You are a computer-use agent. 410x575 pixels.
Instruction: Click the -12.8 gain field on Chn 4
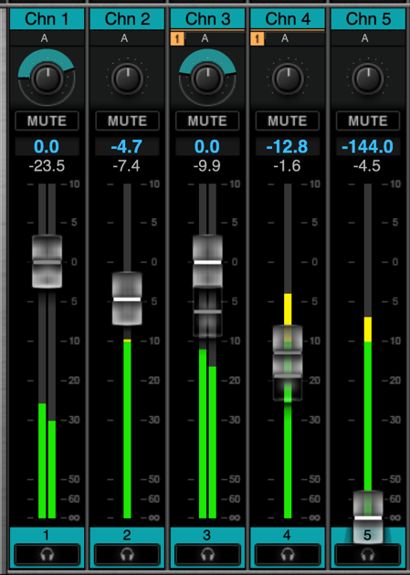(x=287, y=146)
